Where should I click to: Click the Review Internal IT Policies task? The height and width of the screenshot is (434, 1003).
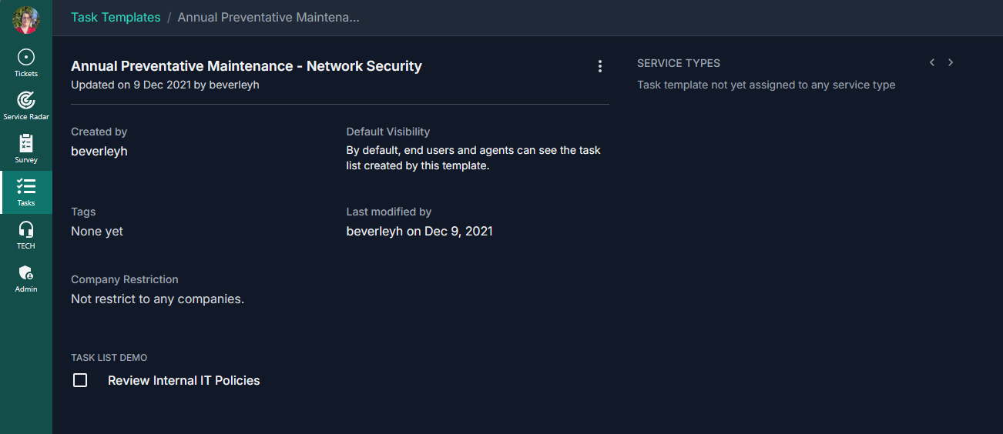[184, 380]
